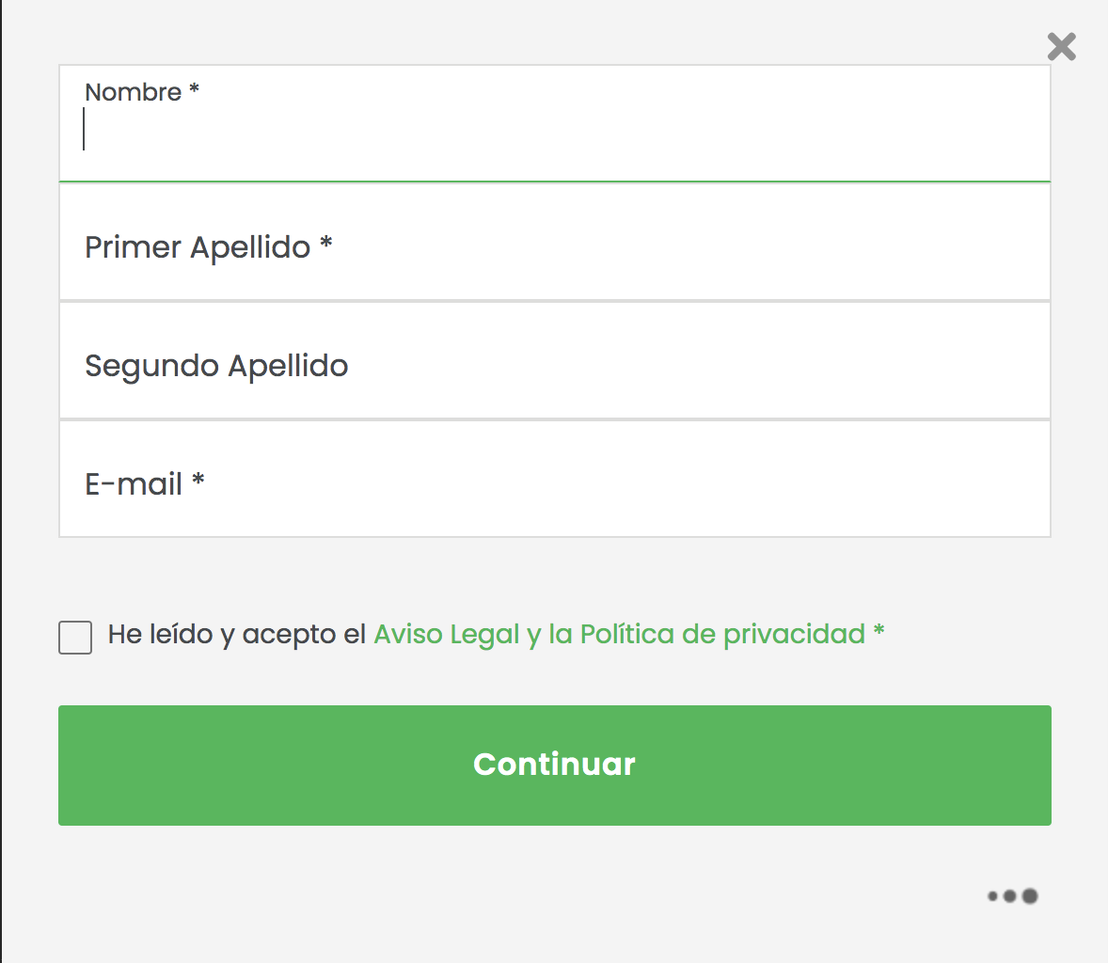Focus the Nombre input field
1108x963 pixels.
(x=555, y=132)
